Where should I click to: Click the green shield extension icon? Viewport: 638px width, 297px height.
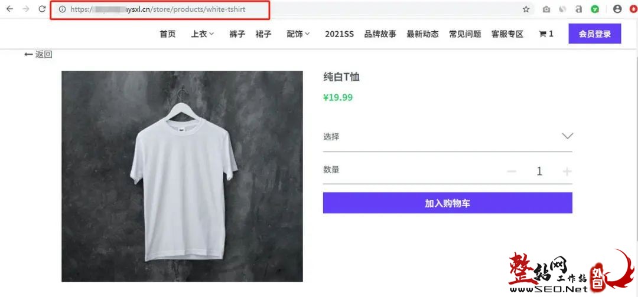coord(595,9)
